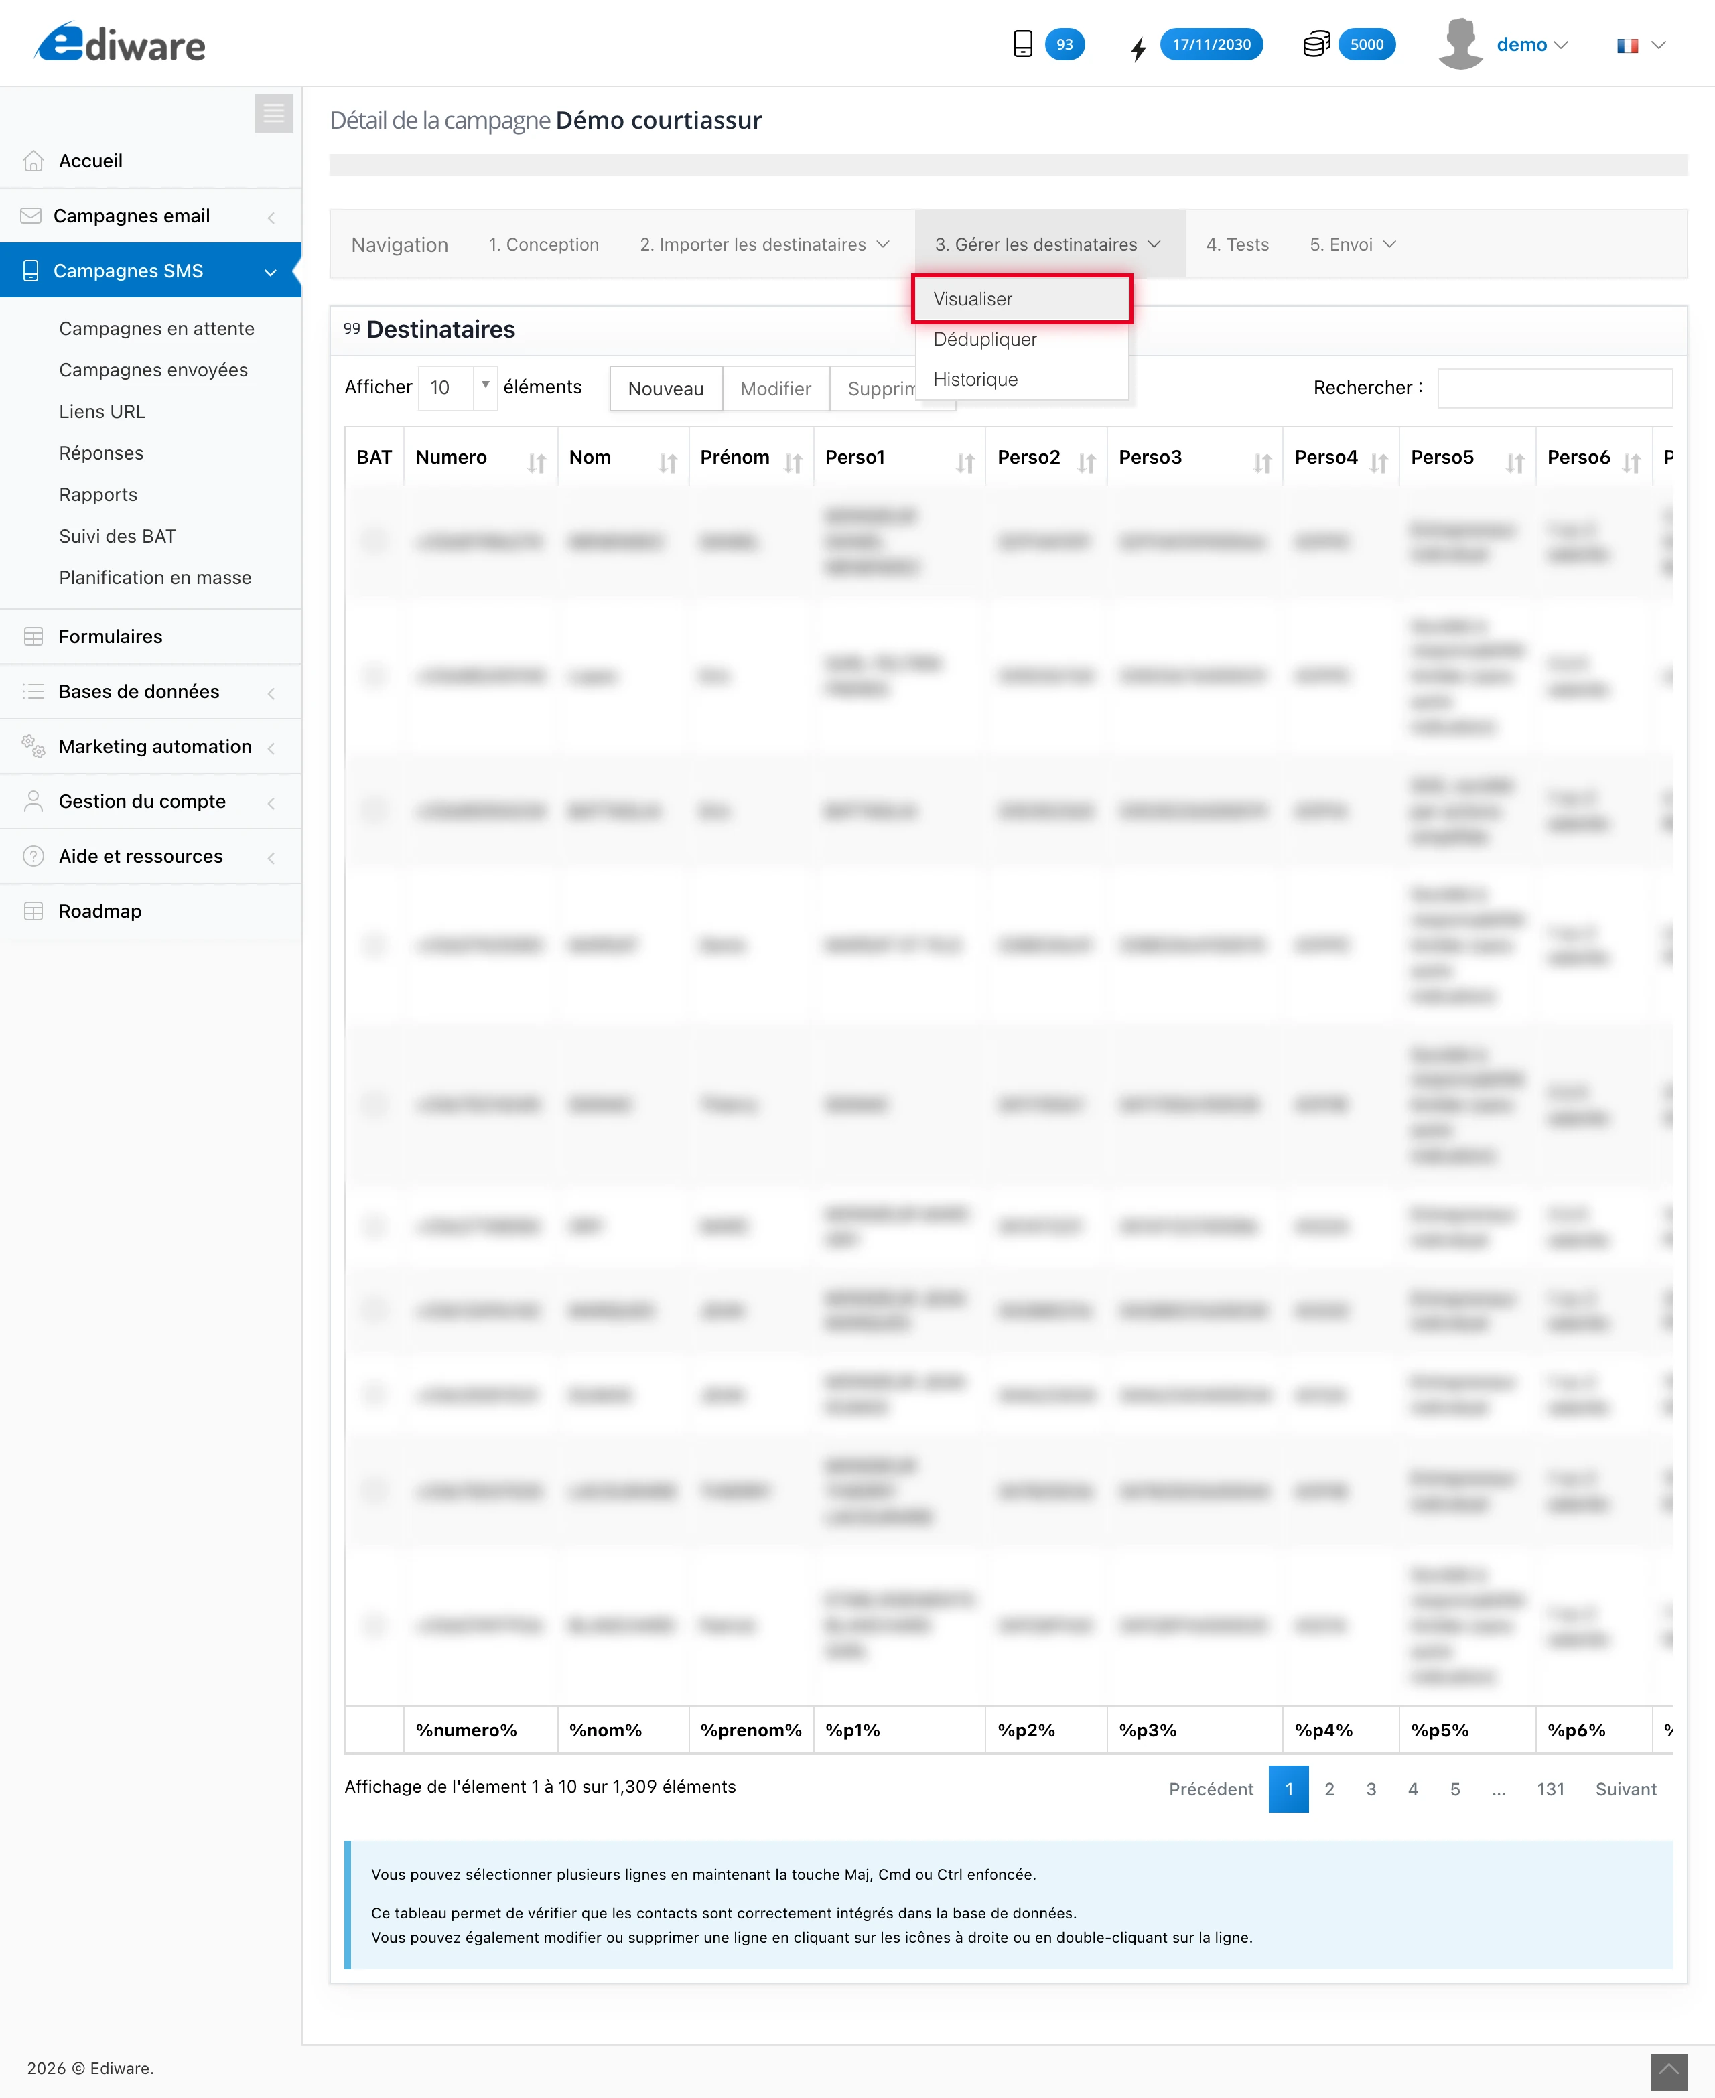This screenshot has width=1715, height=2098.
Task: Sort table by Nom column
Action: [622, 458]
